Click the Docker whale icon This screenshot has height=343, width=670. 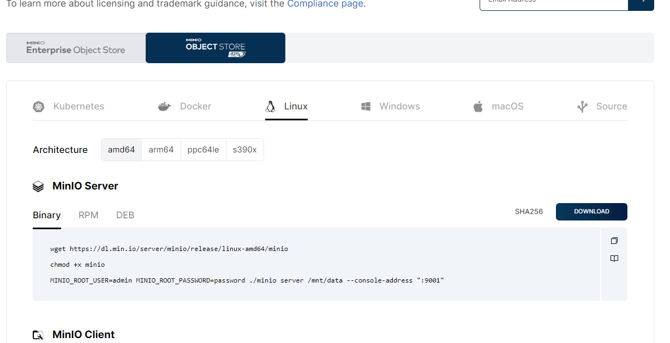164,107
